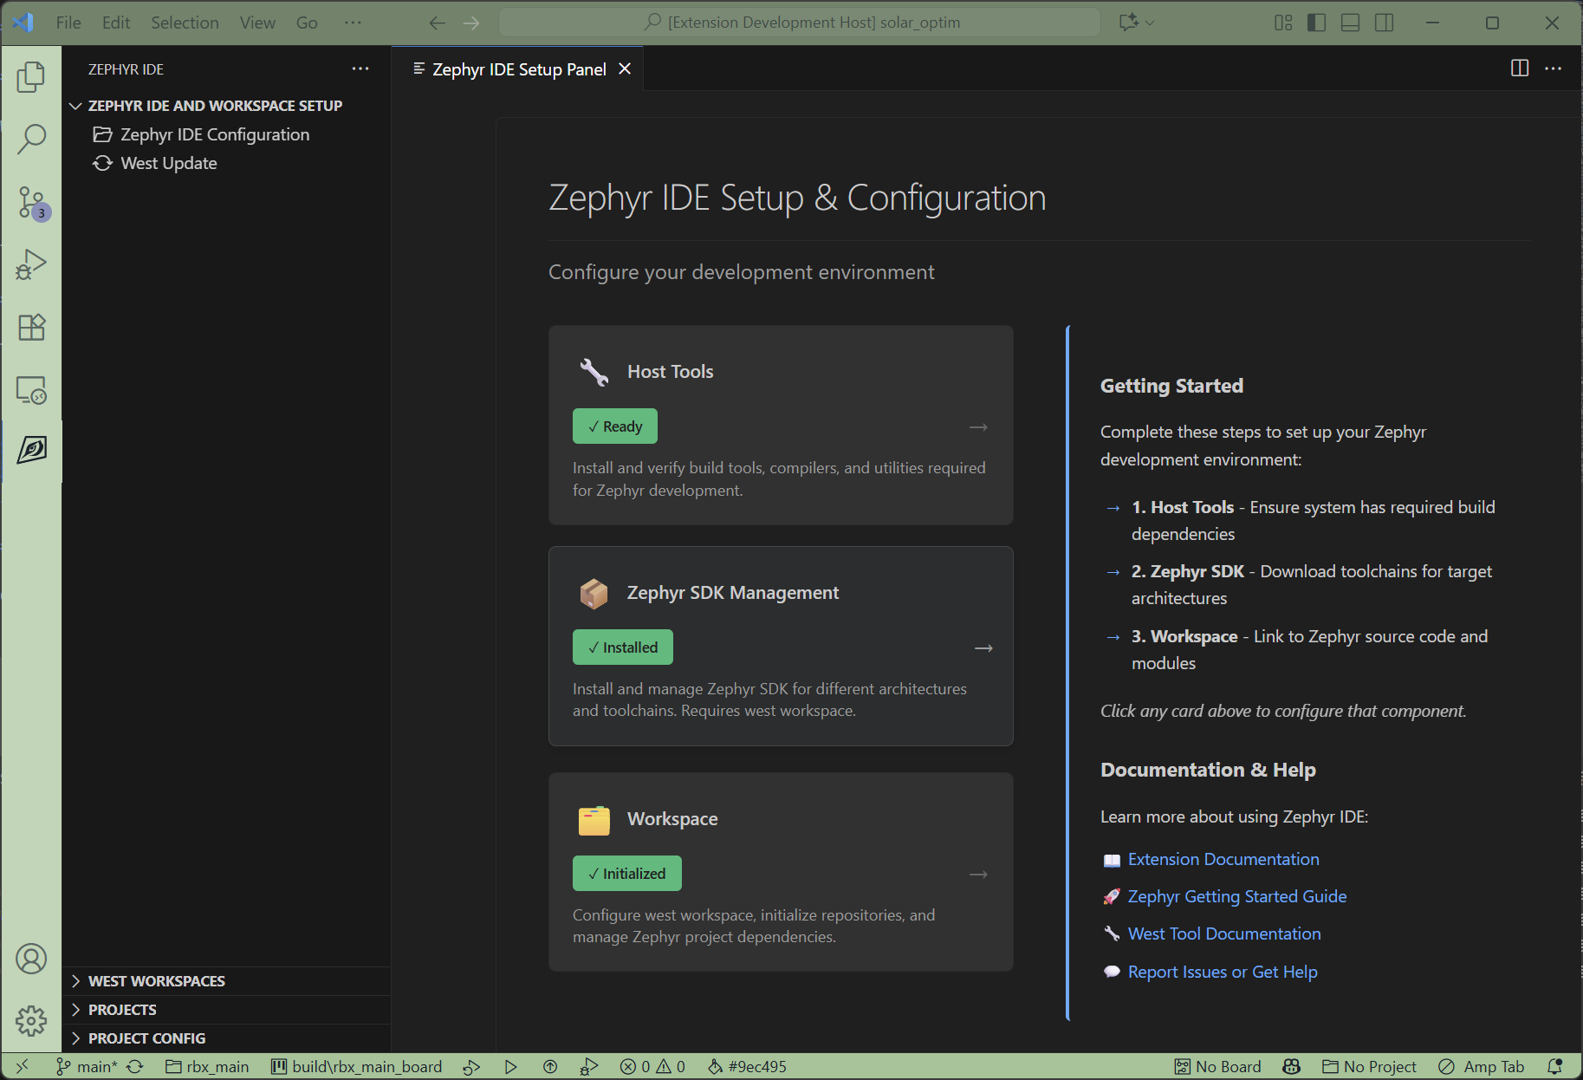Image resolution: width=1583 pixels, height=1080 pixels.
Task: Click rbx_main project in status bar
Action: [x=207, y=1066]
